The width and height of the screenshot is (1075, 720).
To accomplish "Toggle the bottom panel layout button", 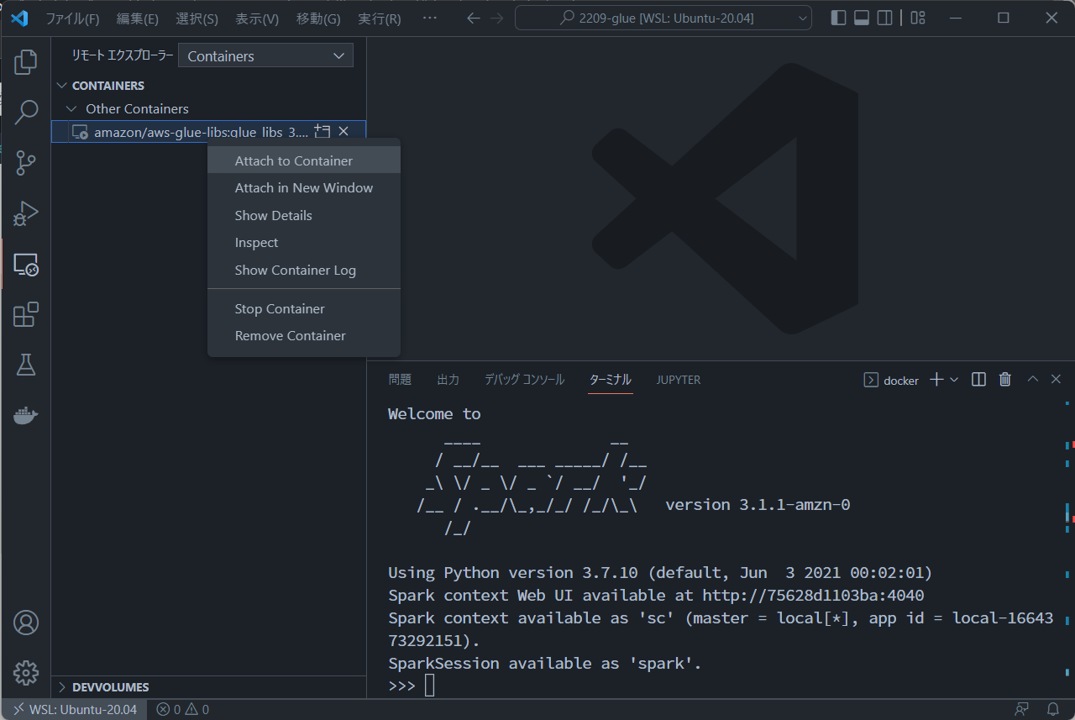I will 861,18.
